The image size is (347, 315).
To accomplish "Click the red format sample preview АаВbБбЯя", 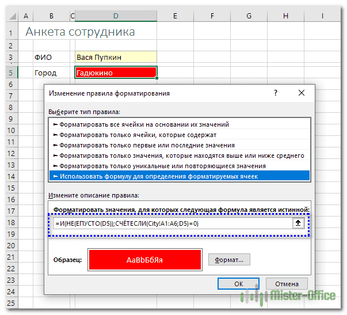I will [x=145, y=260].
